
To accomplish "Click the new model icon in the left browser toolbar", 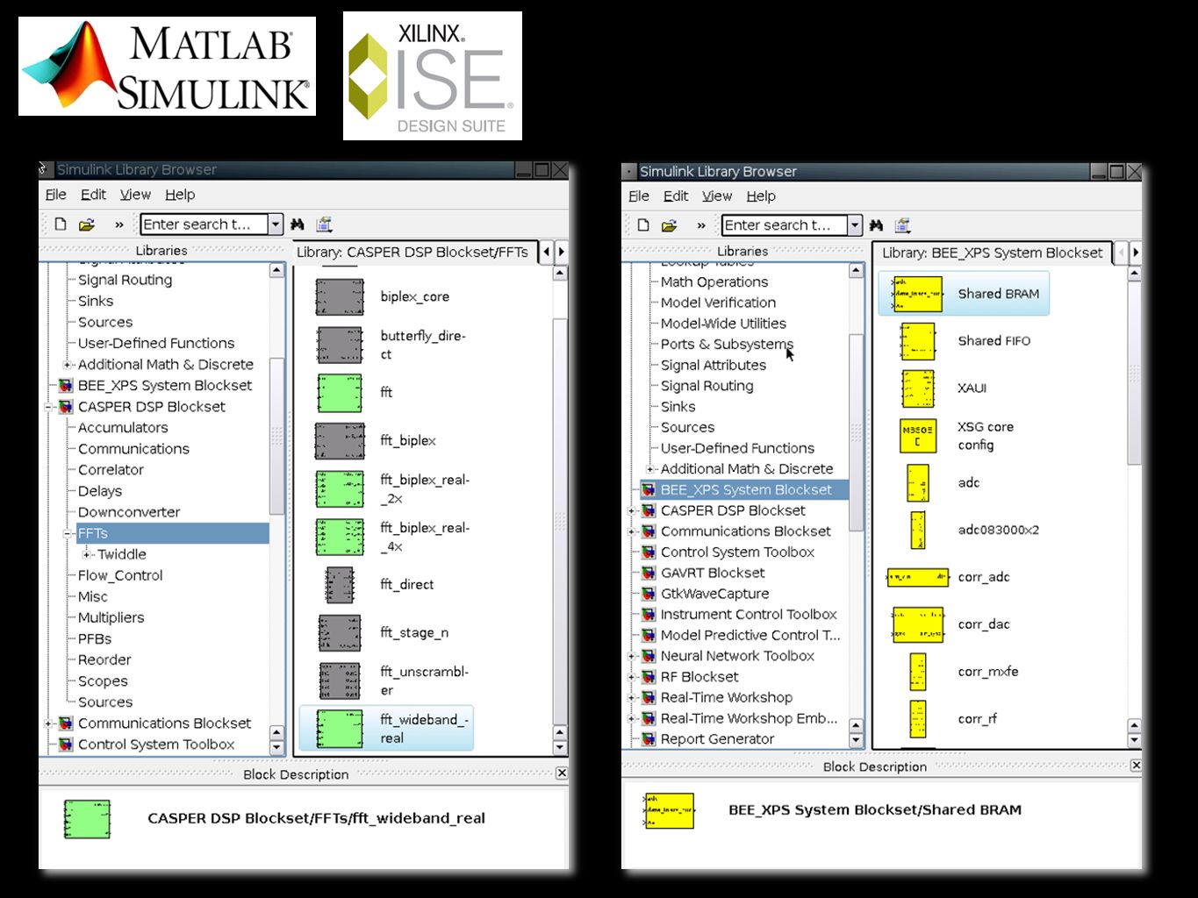I will click(61, 224).
